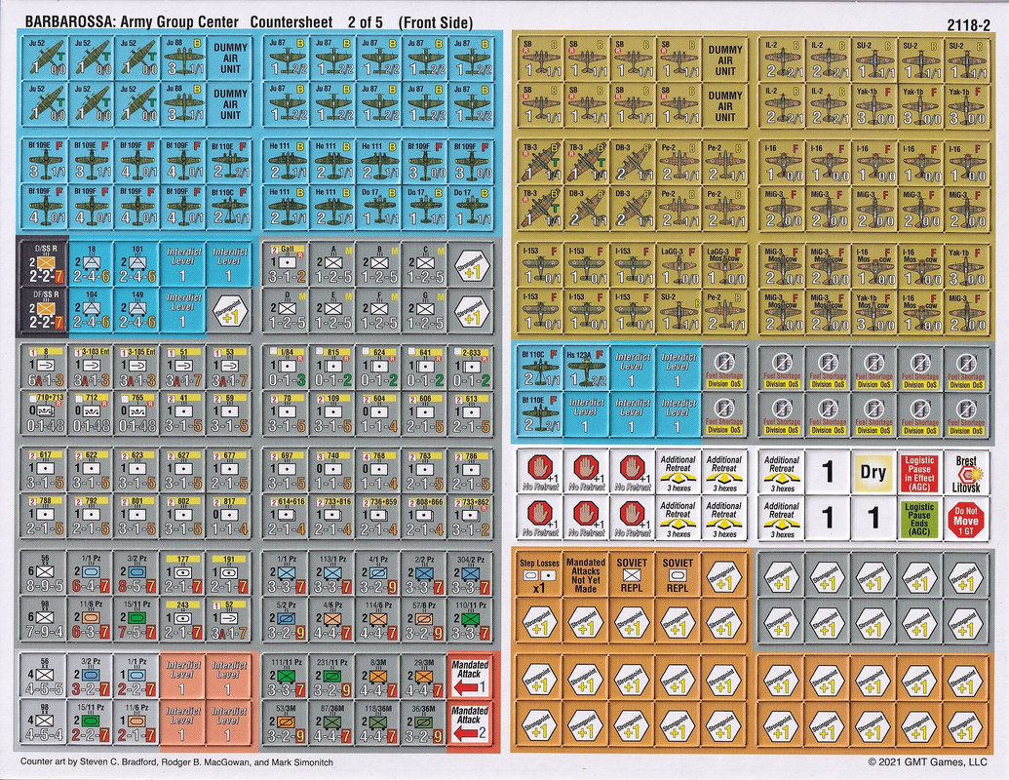Select the 8/3M counter 4-4-7
Screen dimensions: 1009x780
point(379,677)
